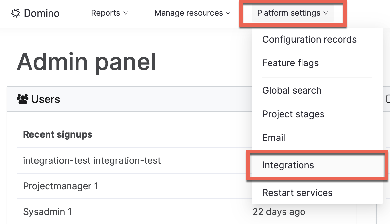Click the 22 days ago timestamp

(279, 212)
